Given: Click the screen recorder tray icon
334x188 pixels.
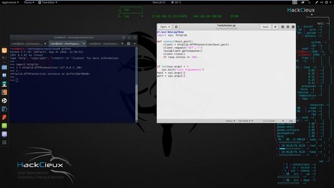Looking at the screenshot, I should pyautogui.click(x=303, y=2).
